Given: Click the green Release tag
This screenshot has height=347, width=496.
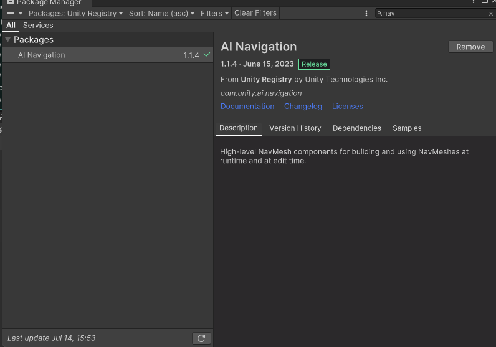Looking at the screenshot, I should pos(314,64).
